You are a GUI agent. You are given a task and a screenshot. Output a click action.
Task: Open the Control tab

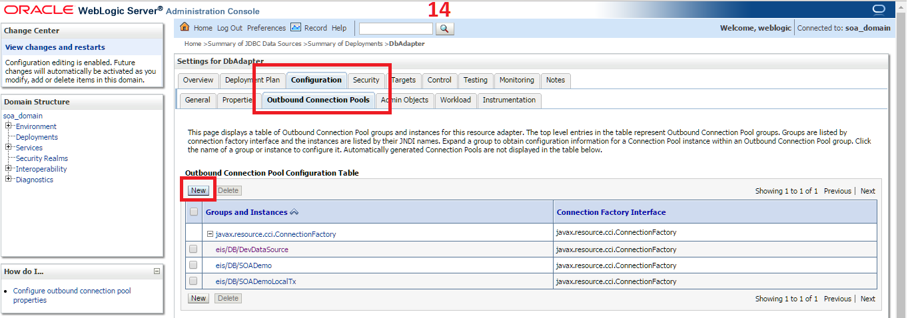tap(440, 80)
